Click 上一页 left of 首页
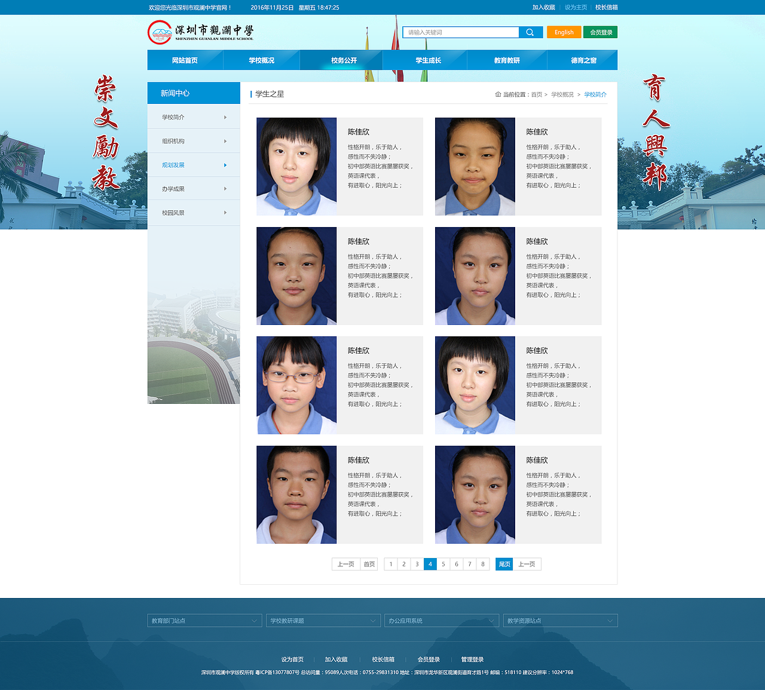This screenshot has width=765, height=690. (x=346, y=564)
